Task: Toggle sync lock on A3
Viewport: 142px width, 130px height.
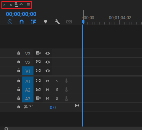Action: pos(38,98)
